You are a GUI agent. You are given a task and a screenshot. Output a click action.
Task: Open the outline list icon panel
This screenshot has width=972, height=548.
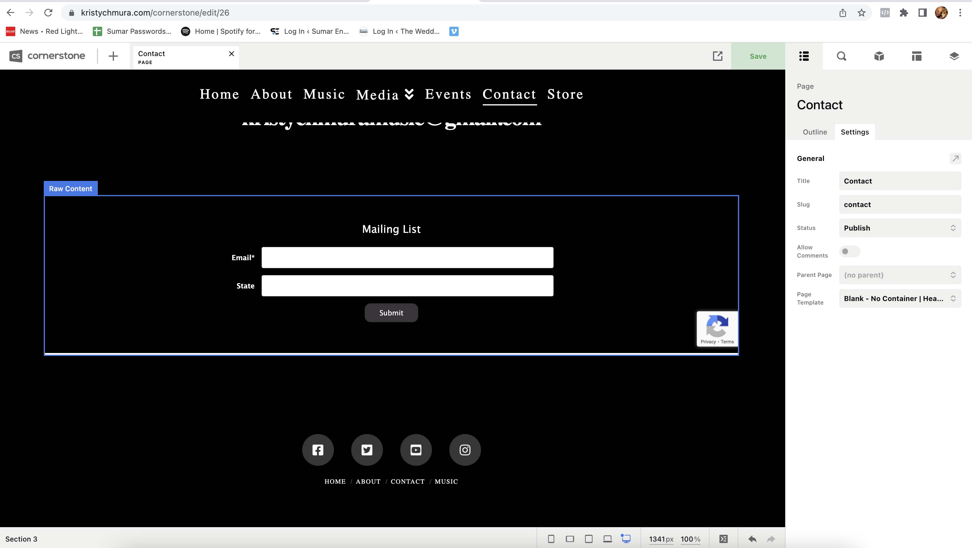[x=804, y=56]
